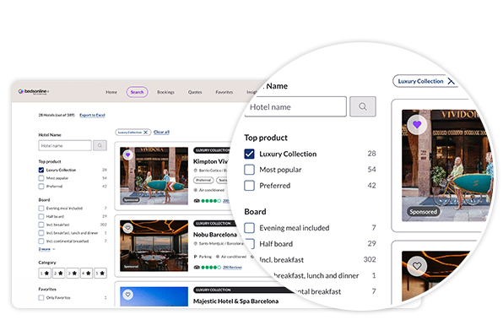
Task: Open the Majestic Hotel & Spa Barcelona title
Action: point(235,301)
